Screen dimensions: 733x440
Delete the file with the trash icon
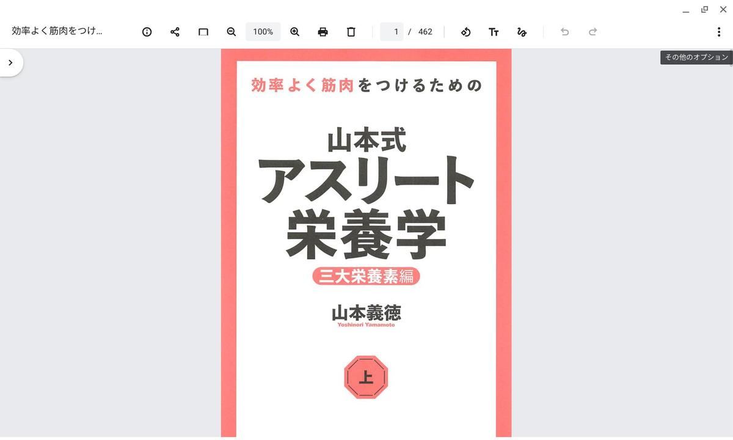351,32
